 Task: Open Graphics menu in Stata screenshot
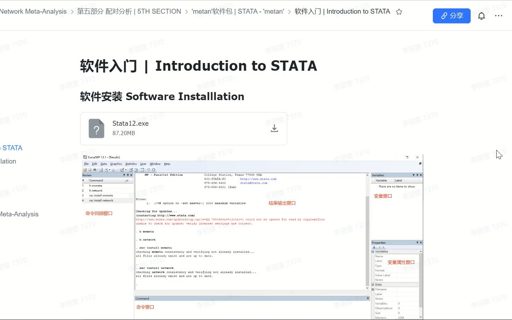click(x=116, y=164)
